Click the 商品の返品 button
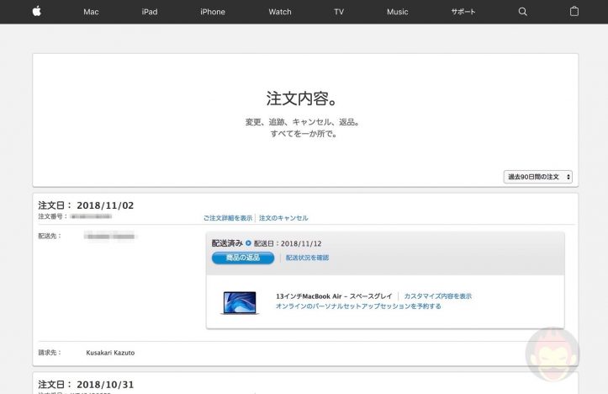608x394 pixels. pyautogui.click(x=243, y=258)
